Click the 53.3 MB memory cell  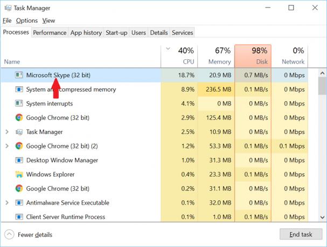click(x=216, y=146)
